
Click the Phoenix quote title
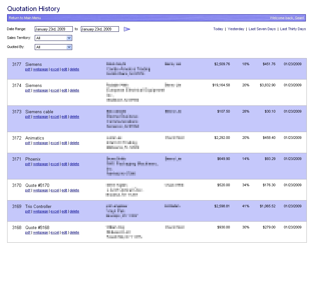pos(33,159)
